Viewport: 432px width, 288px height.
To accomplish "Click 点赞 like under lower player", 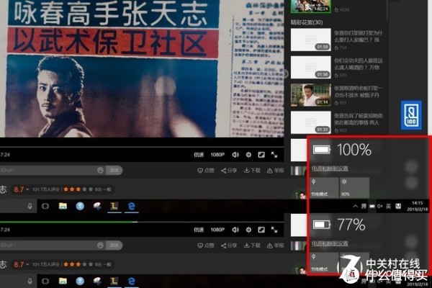I will [206, 246].
